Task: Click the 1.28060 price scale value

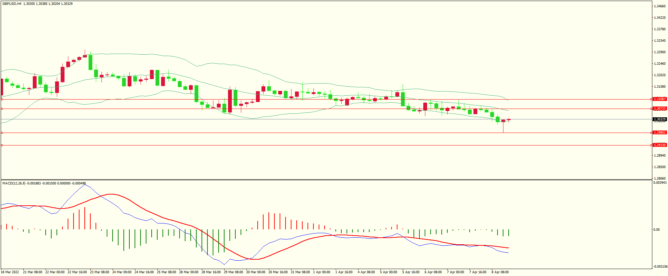Action: [660, 178]
